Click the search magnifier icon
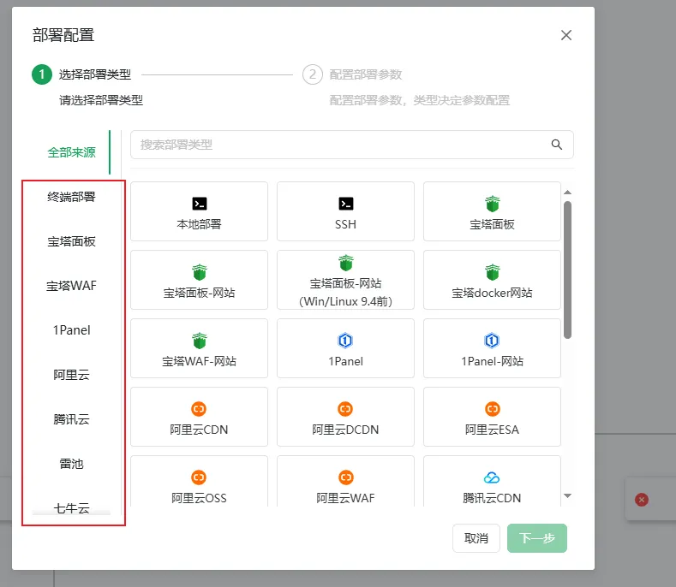The width and height of the screenshot is (676, 587). pos(557,145)
